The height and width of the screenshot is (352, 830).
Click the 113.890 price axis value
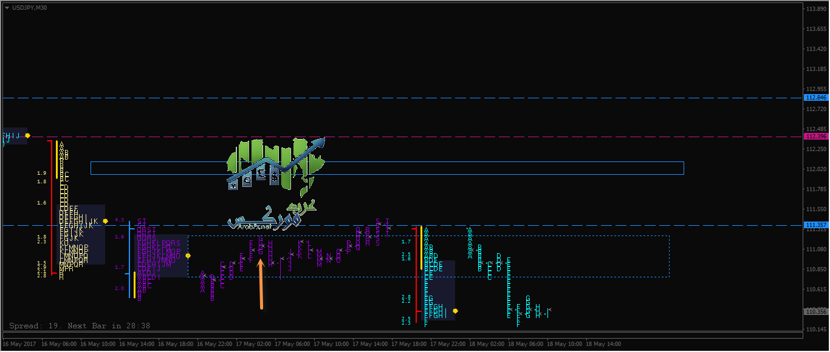click(x=817, y=9)
